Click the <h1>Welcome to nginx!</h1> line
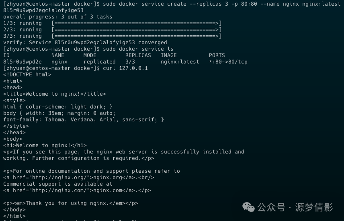The width and height of the screenshot is (344, 221). [x=45, y=145]
